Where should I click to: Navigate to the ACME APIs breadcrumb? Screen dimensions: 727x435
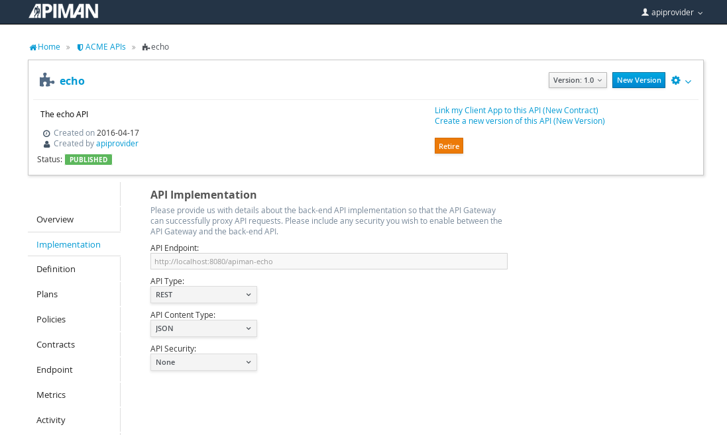[x=105, y=47]
